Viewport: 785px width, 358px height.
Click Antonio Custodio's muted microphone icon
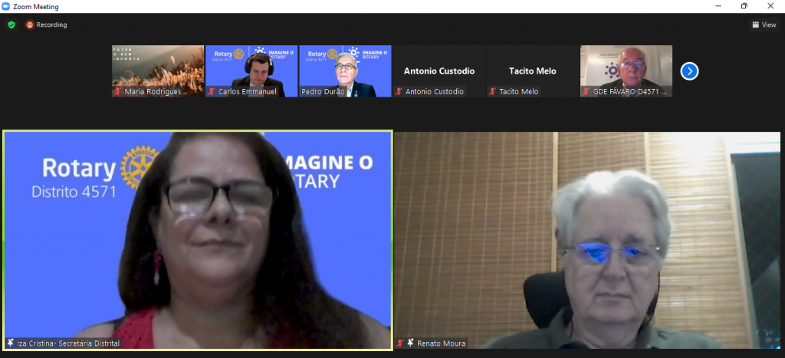(399, 91)
